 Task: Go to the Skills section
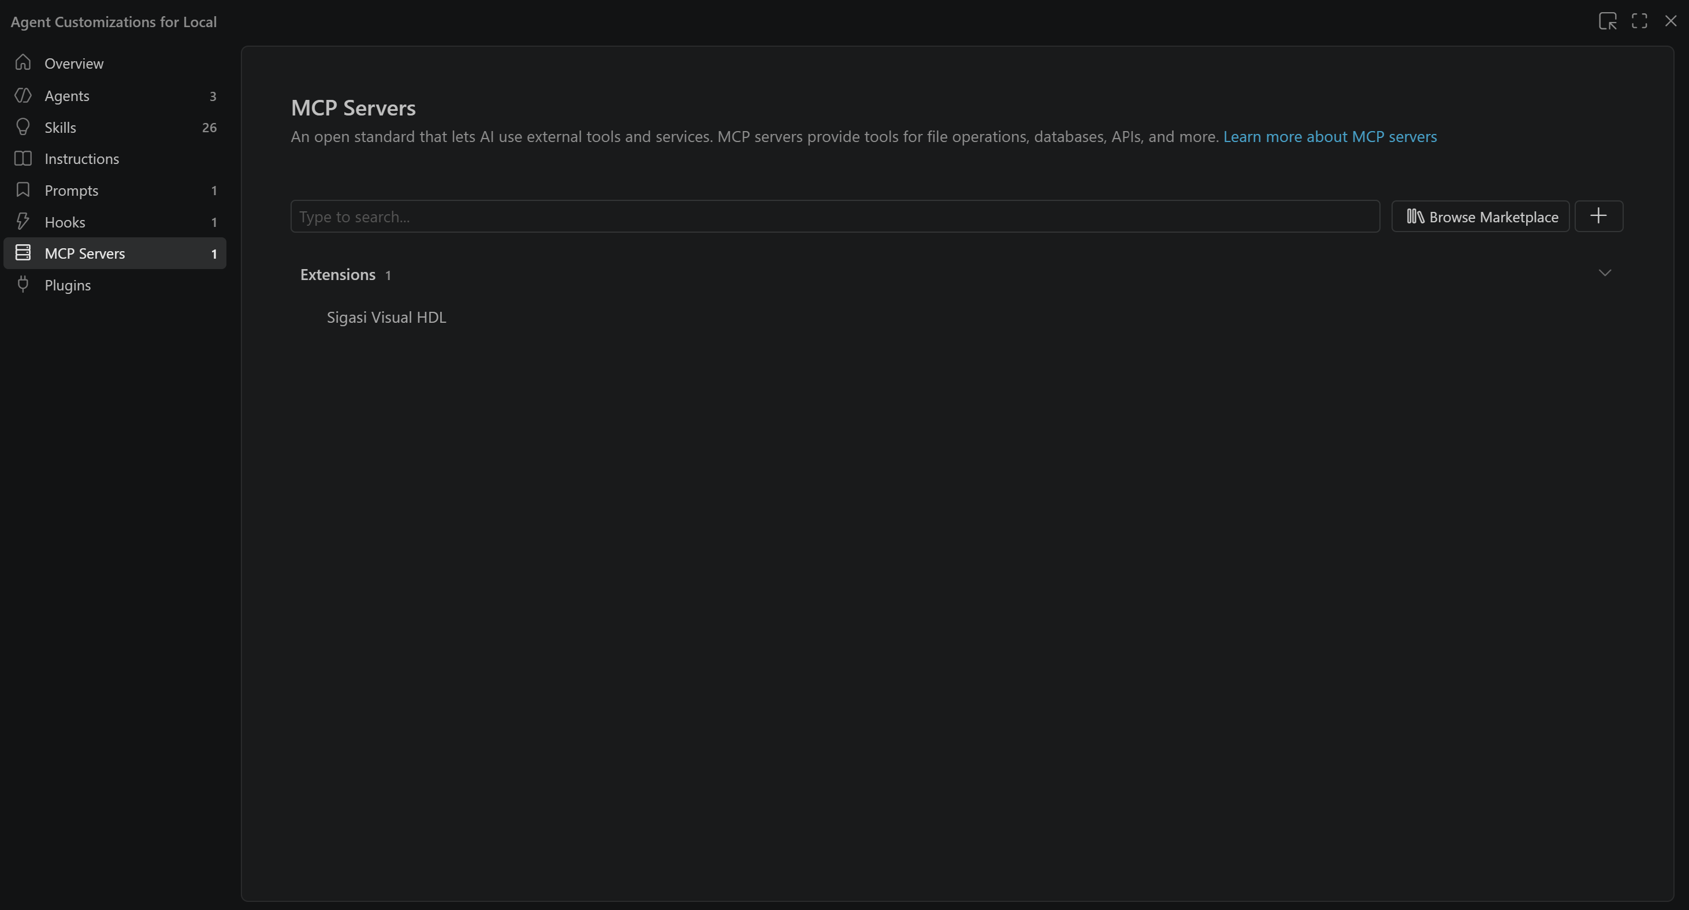[x=115, y=127]
